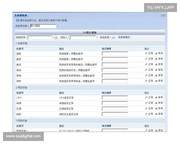Click the section heading 2.周边设备
Image resolution: width=180 pixels, height=144 pixels.
click(x=22, y=88)
